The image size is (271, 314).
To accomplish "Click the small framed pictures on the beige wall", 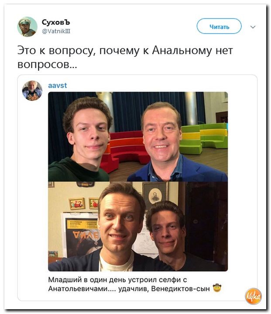I will point(84,203).
